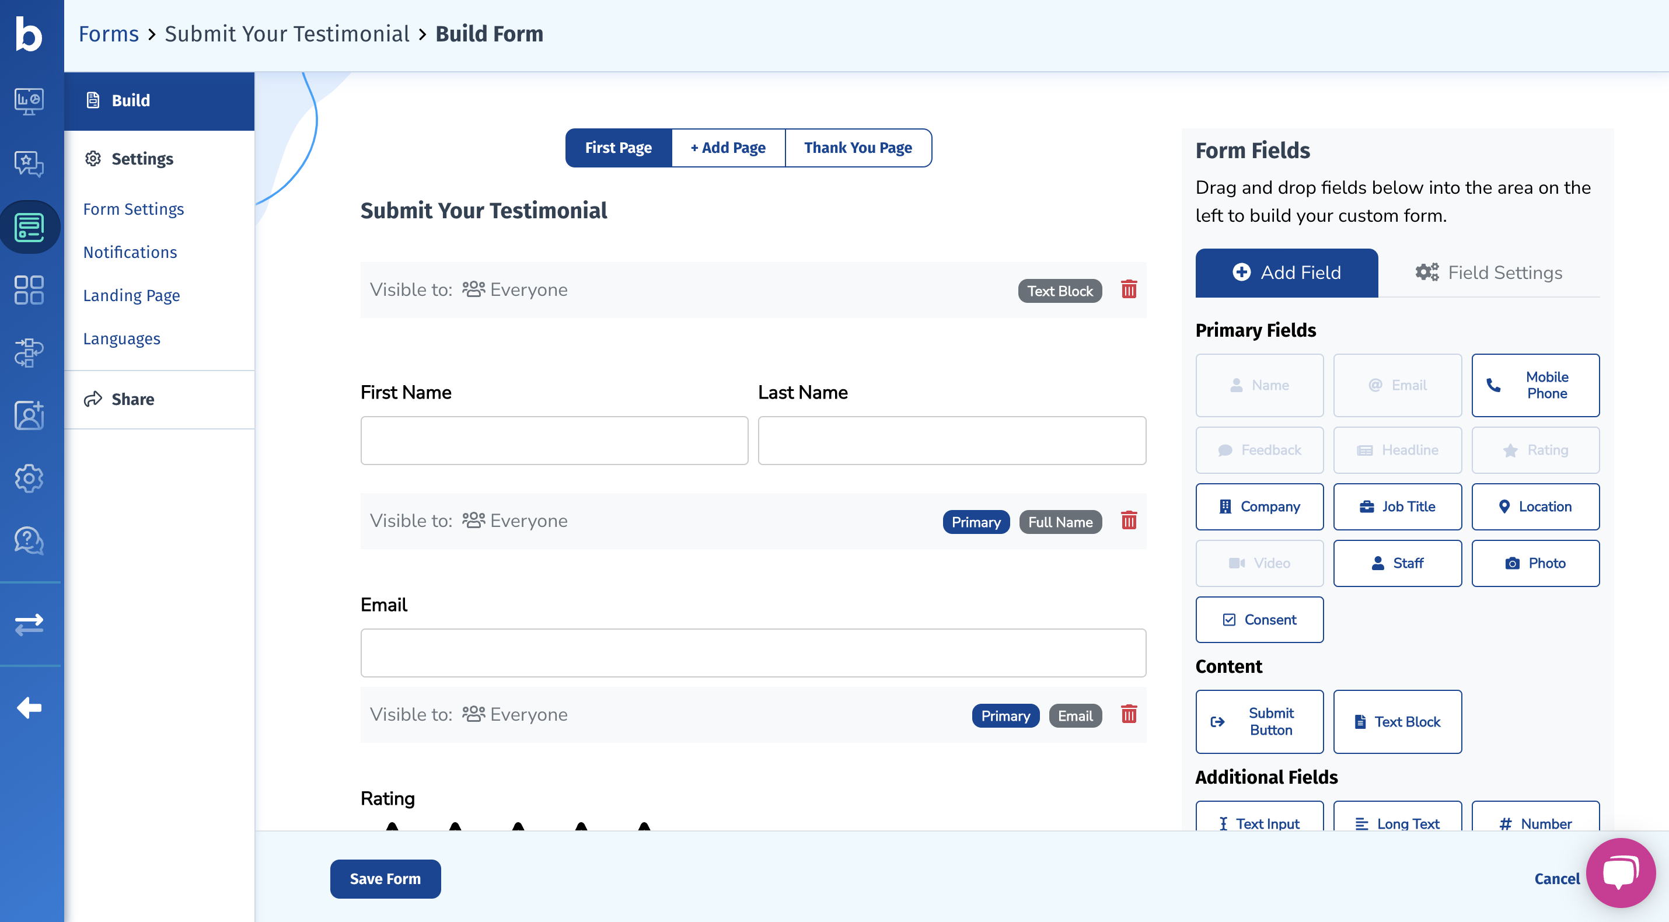Open the pink live chat bubble

pyautogui.click(x=1620, y=872)
